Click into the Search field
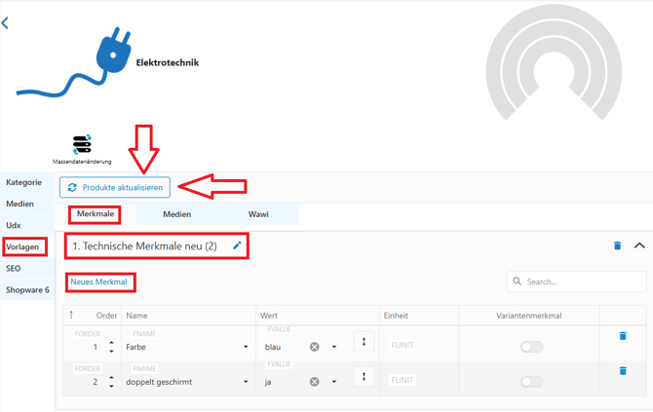653x412 pixels. pyautogui.click(x=582, y=282)
